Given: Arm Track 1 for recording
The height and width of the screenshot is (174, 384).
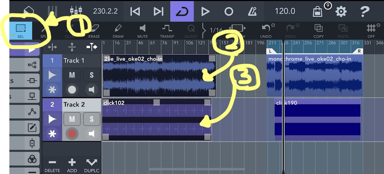Looking at the screenshot, I should click(x=72, y=90).
